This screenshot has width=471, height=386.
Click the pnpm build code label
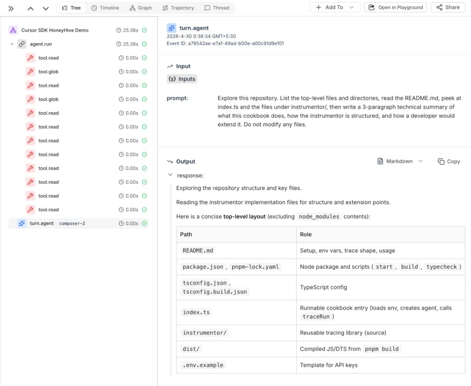point(381,349)
